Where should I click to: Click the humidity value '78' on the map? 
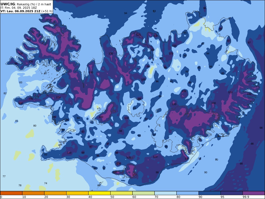coord(20,185)
